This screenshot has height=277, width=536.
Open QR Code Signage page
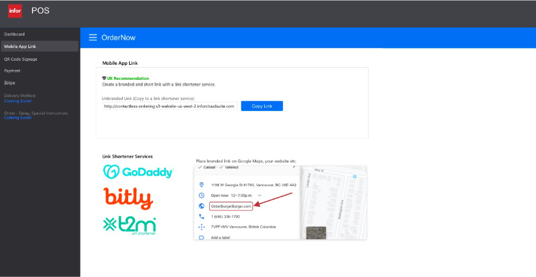pos(21,59)
